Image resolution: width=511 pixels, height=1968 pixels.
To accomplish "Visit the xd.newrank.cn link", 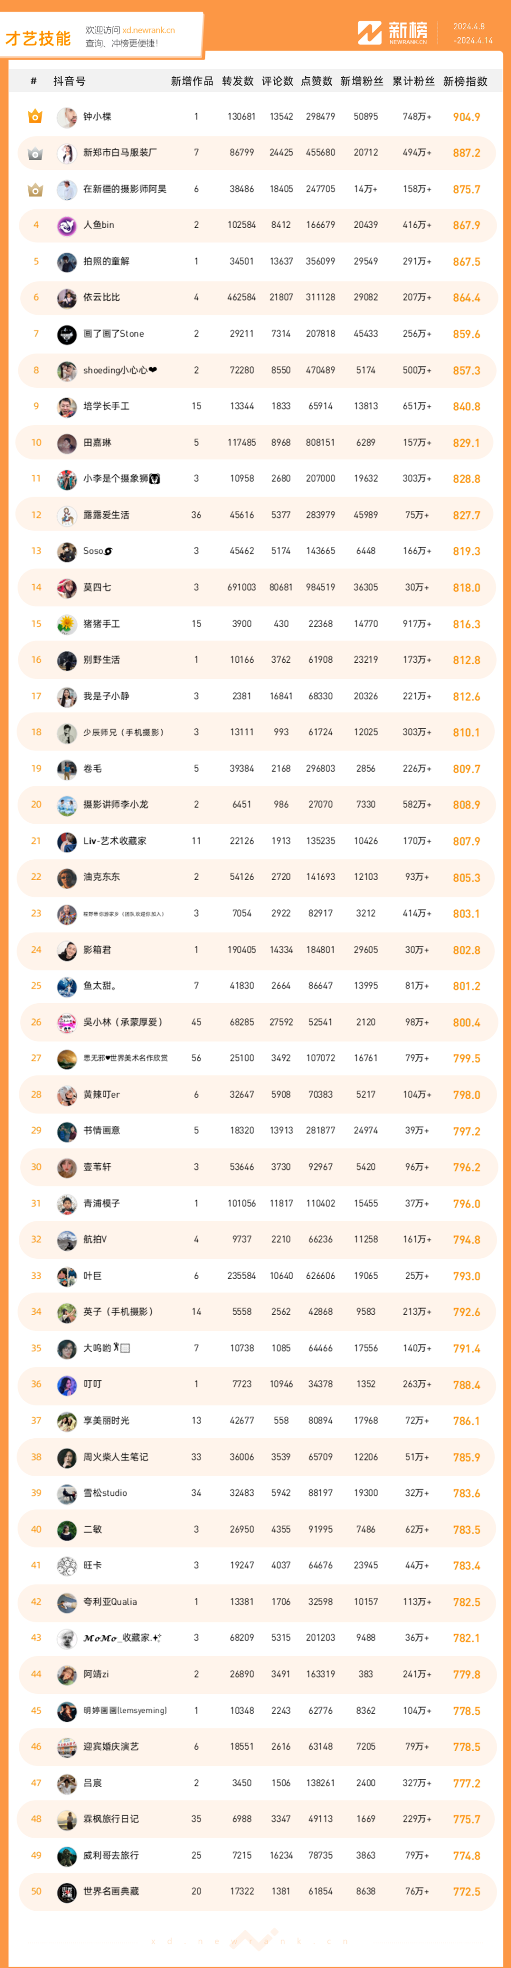I will click(148, 31).
